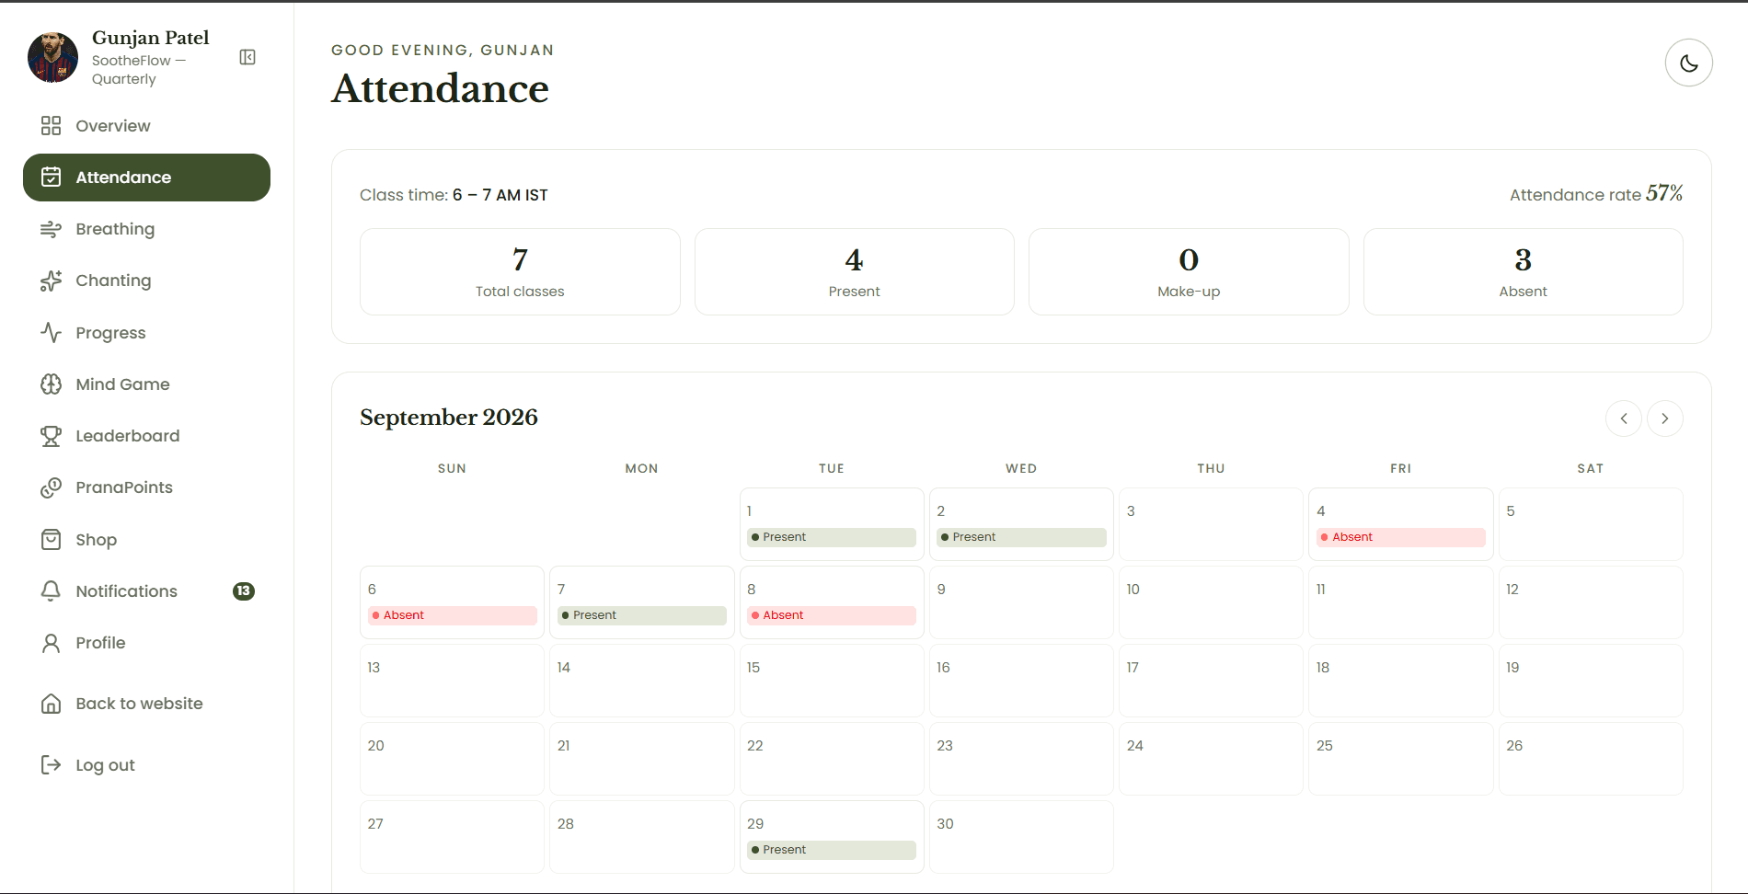Click the Notifications bell icon
The width and height of the screenshot is (1748, 894).
[51, 591]
